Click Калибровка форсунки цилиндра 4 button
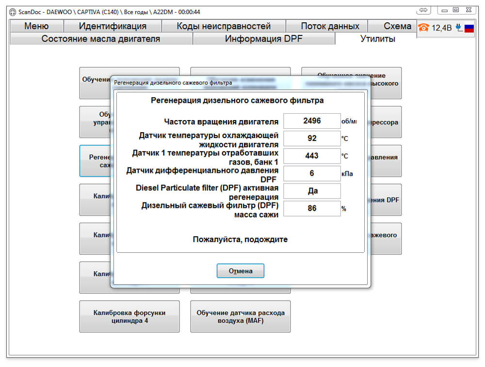485x367 pixels. (x=129, y=316)
